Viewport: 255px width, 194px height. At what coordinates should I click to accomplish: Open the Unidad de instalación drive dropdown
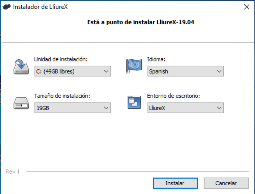pyautogui.click(x=72, y=71)
